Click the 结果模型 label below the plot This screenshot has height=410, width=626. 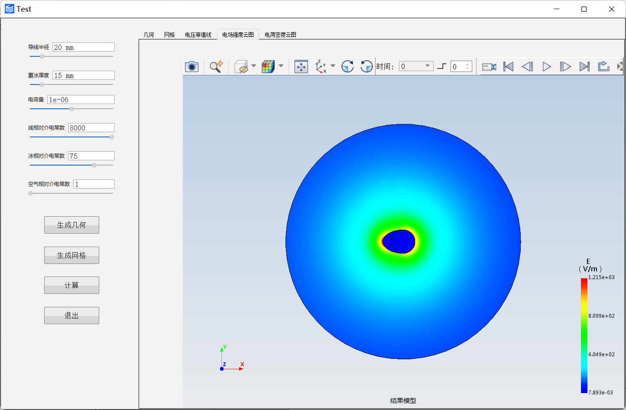point(403,401)
